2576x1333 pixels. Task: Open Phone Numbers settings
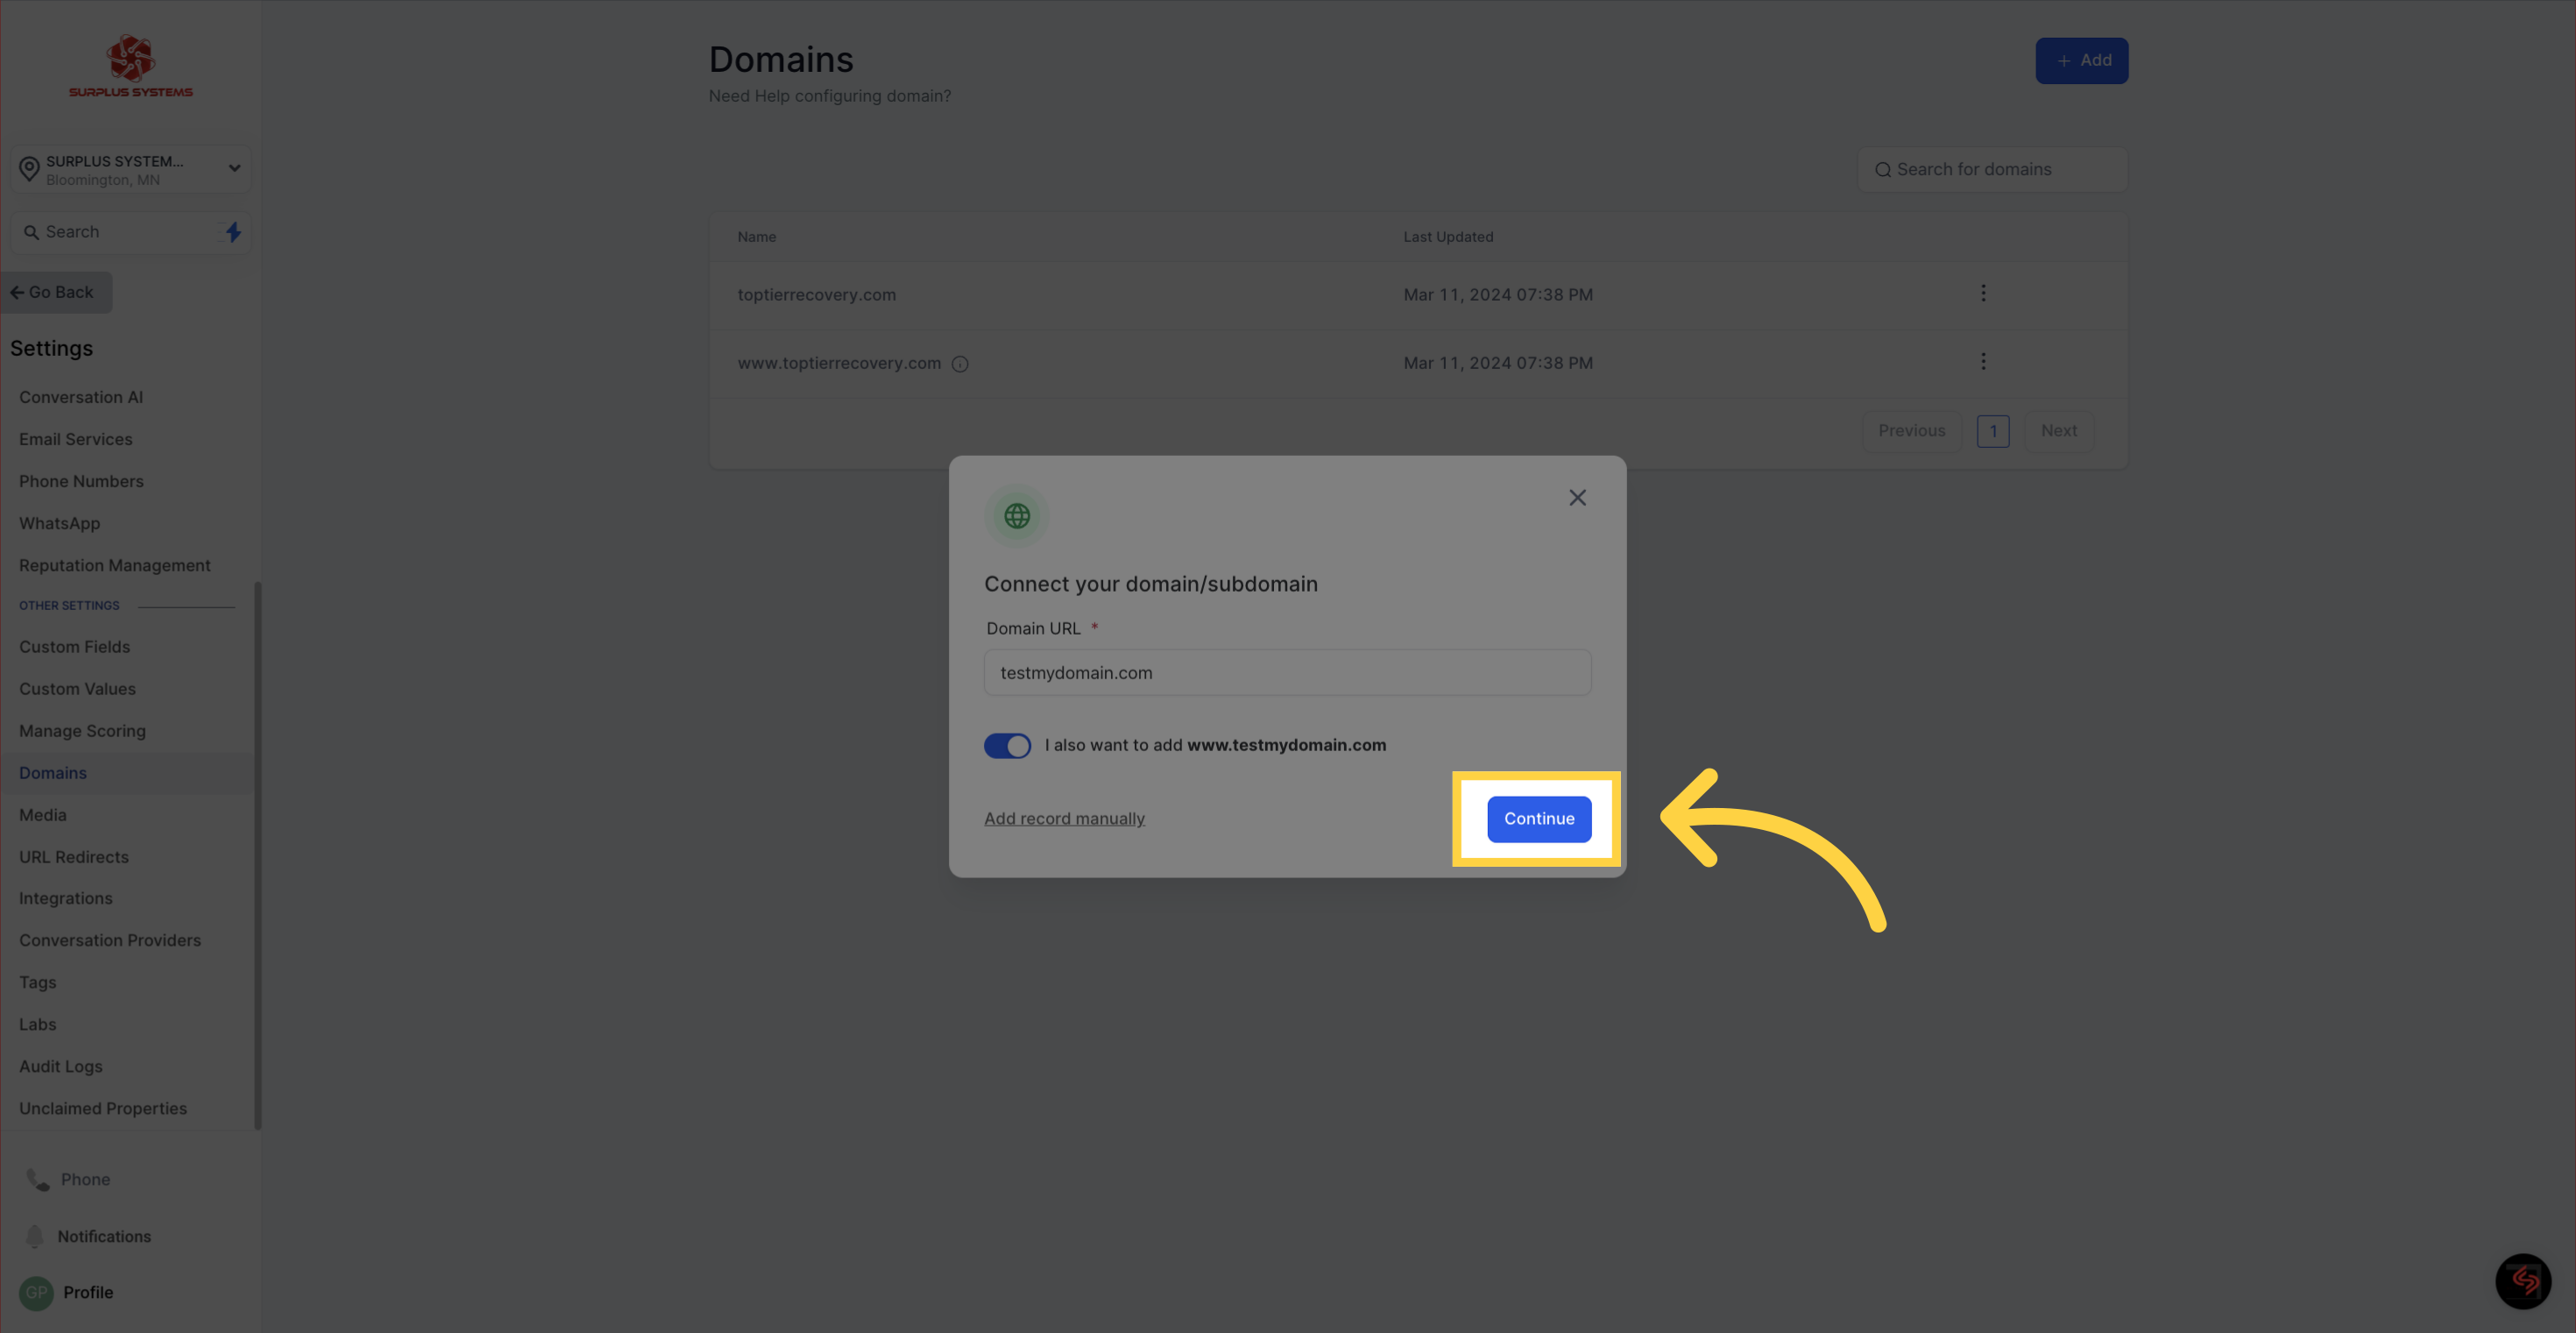[81, 481]
